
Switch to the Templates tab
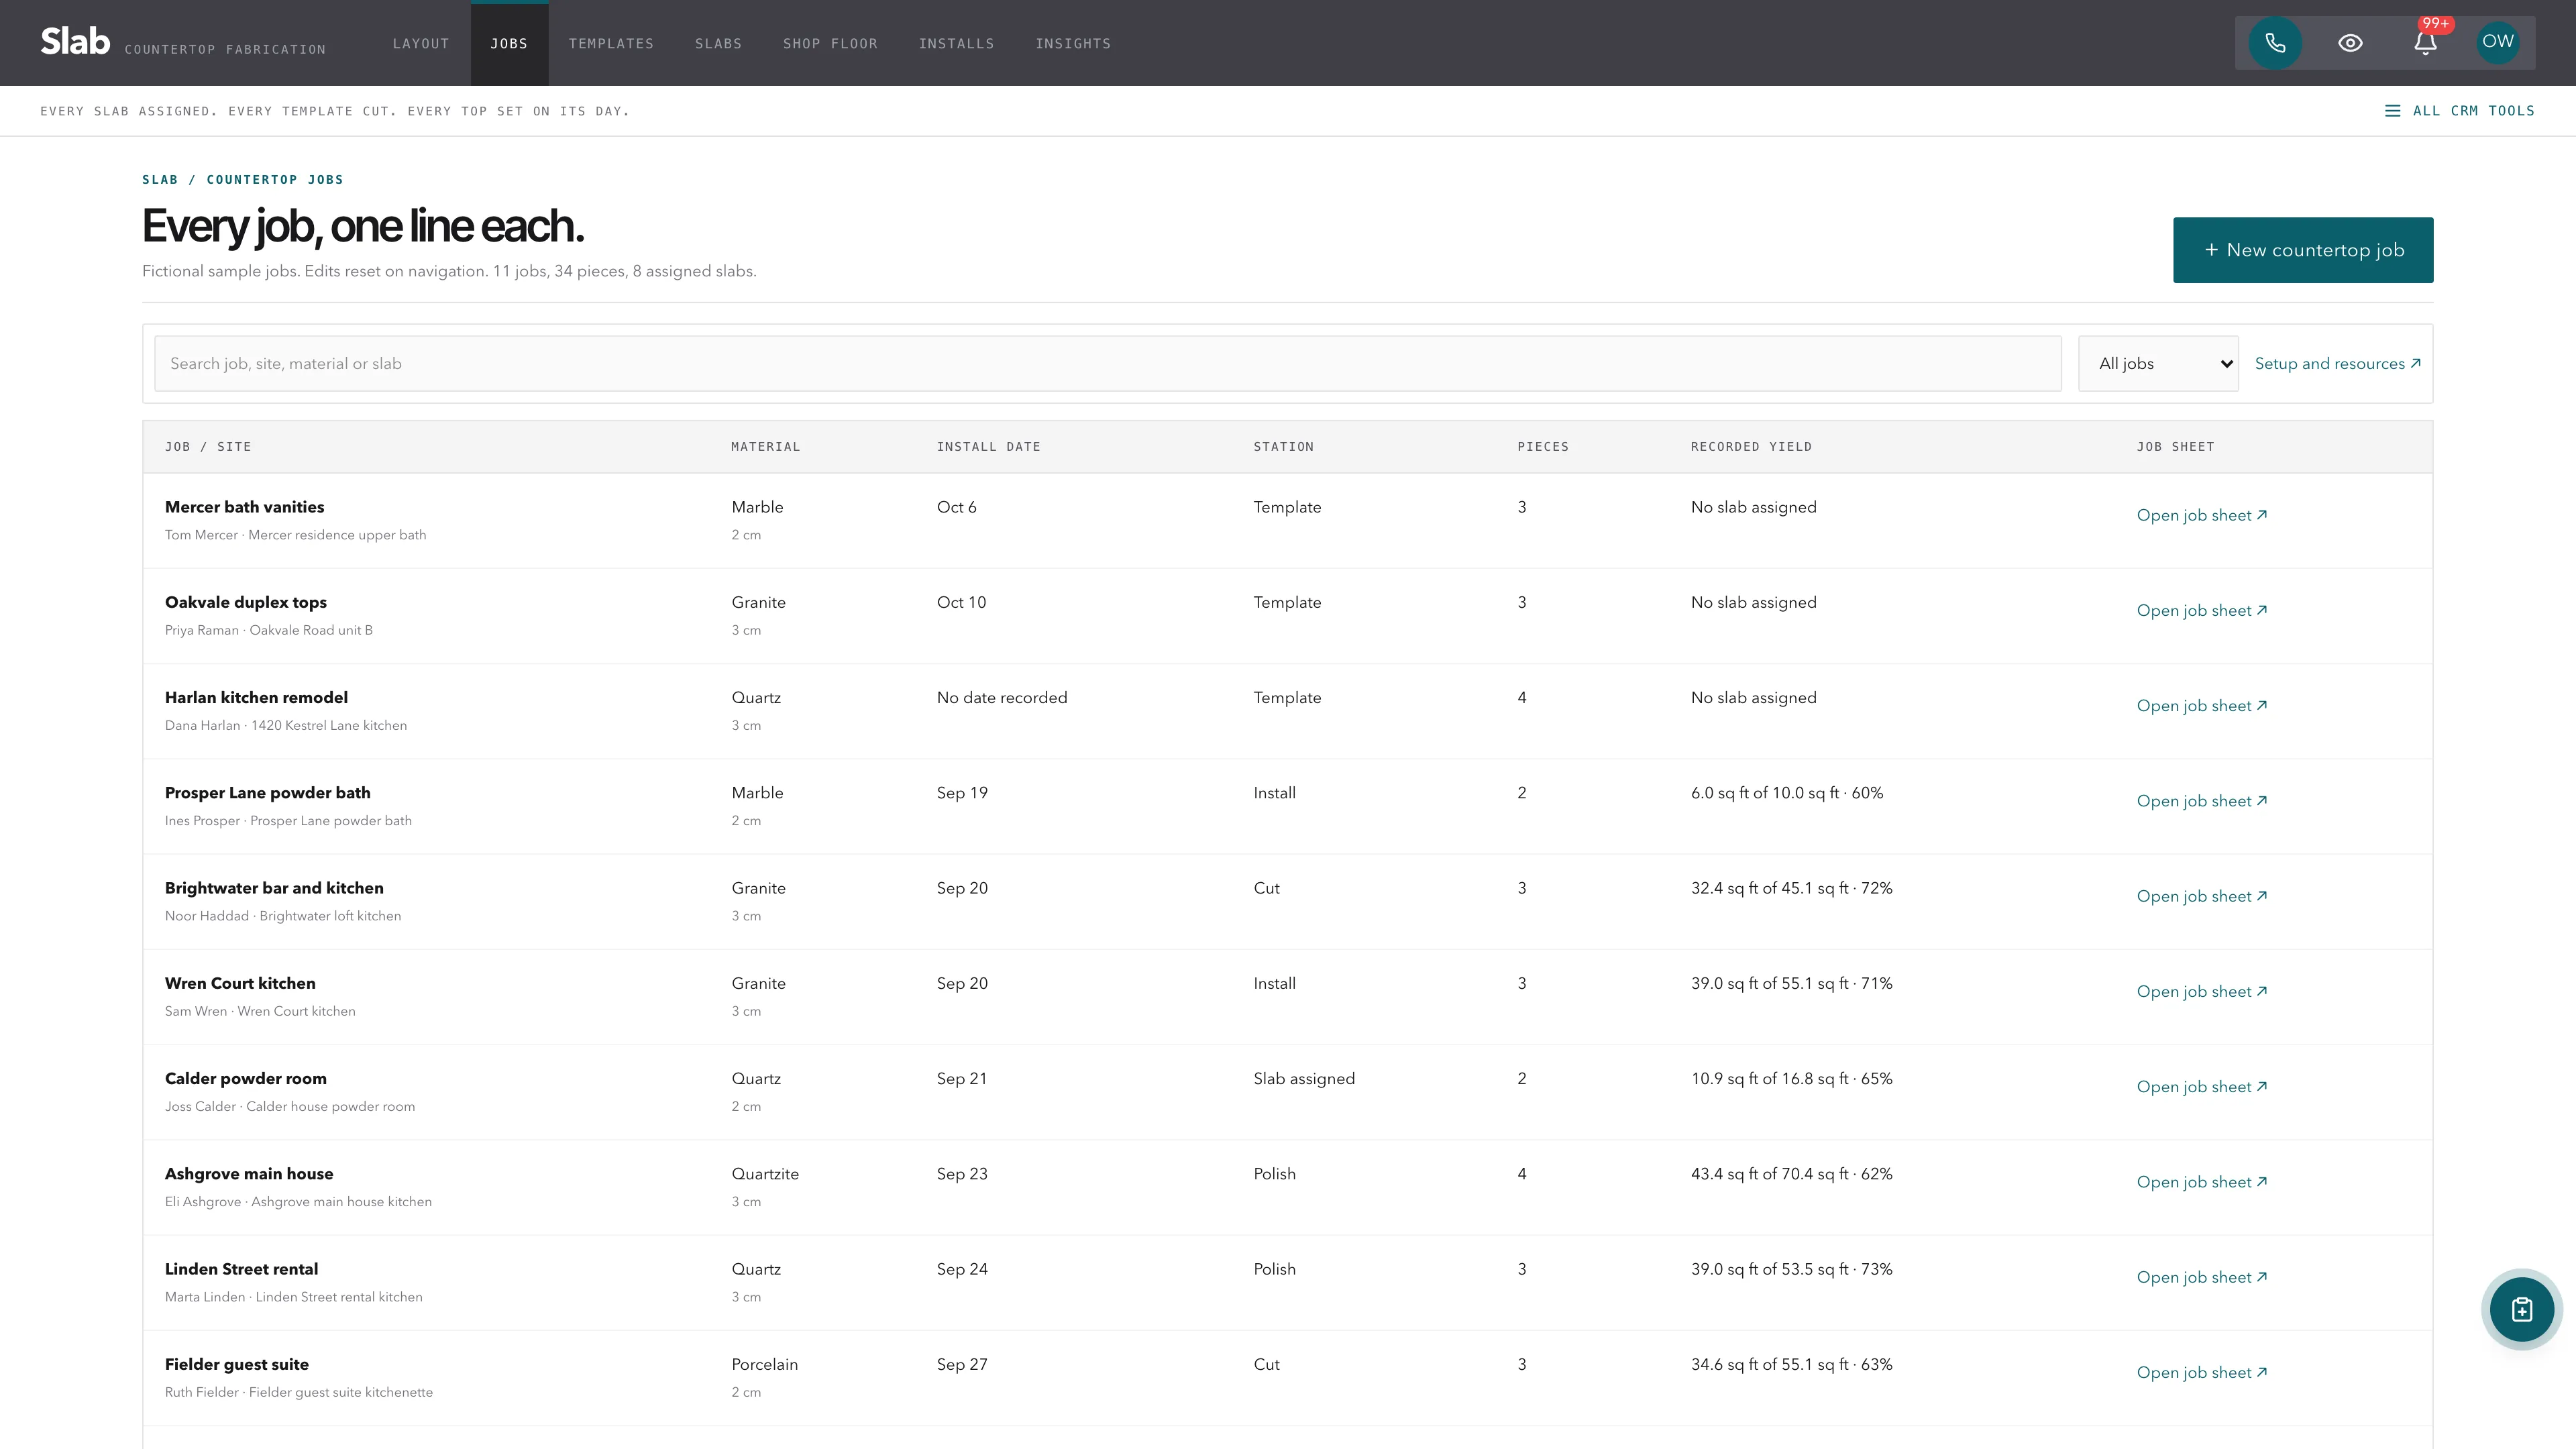(x=611, y=43)
